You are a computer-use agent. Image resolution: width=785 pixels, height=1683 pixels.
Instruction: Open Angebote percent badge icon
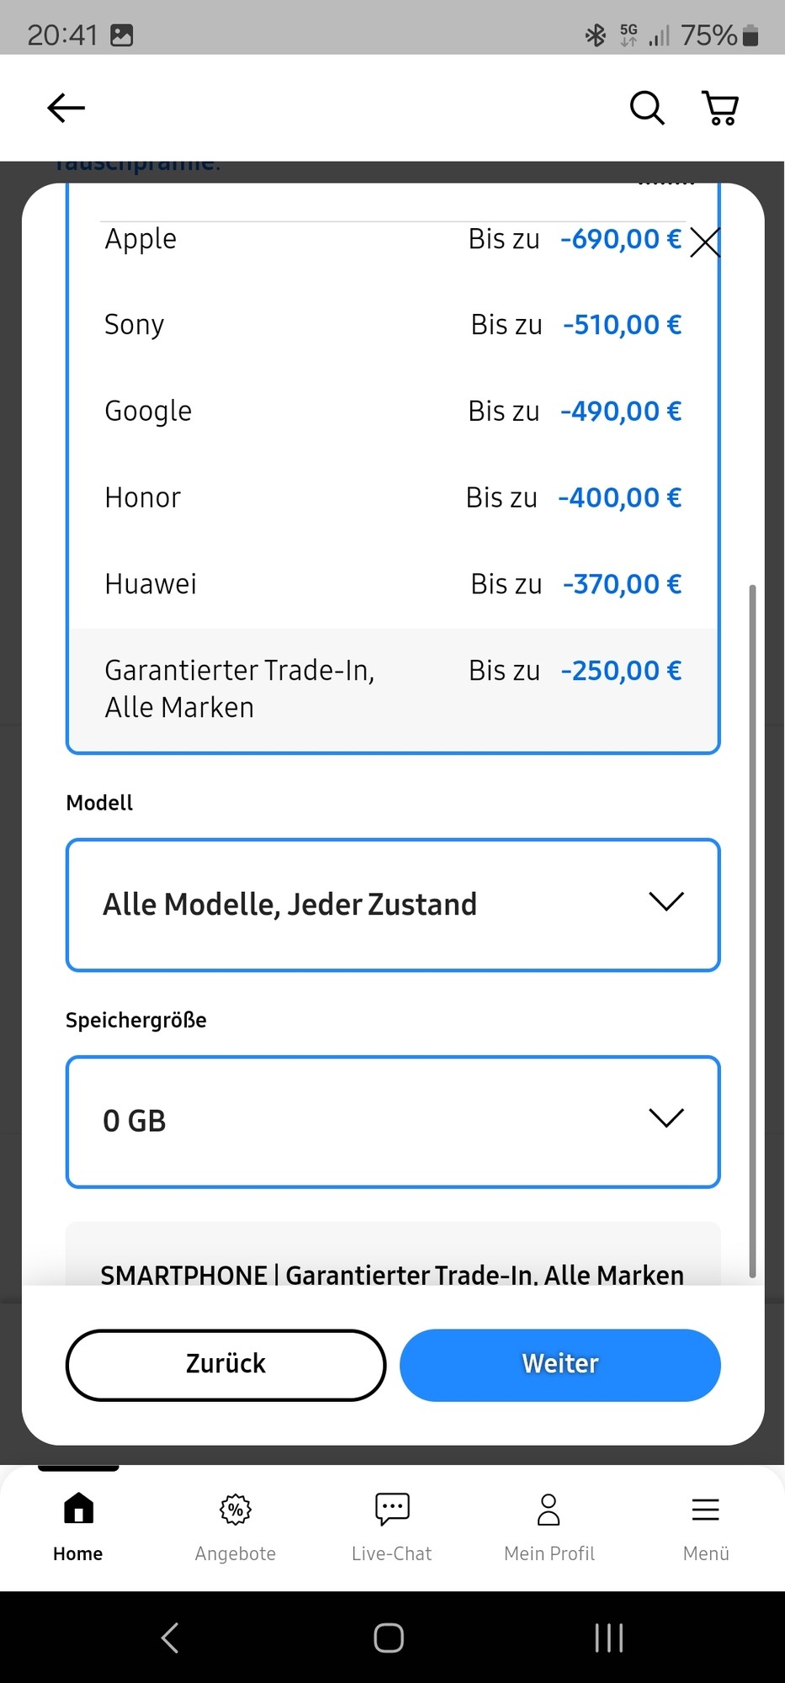tap(236, 1509)
